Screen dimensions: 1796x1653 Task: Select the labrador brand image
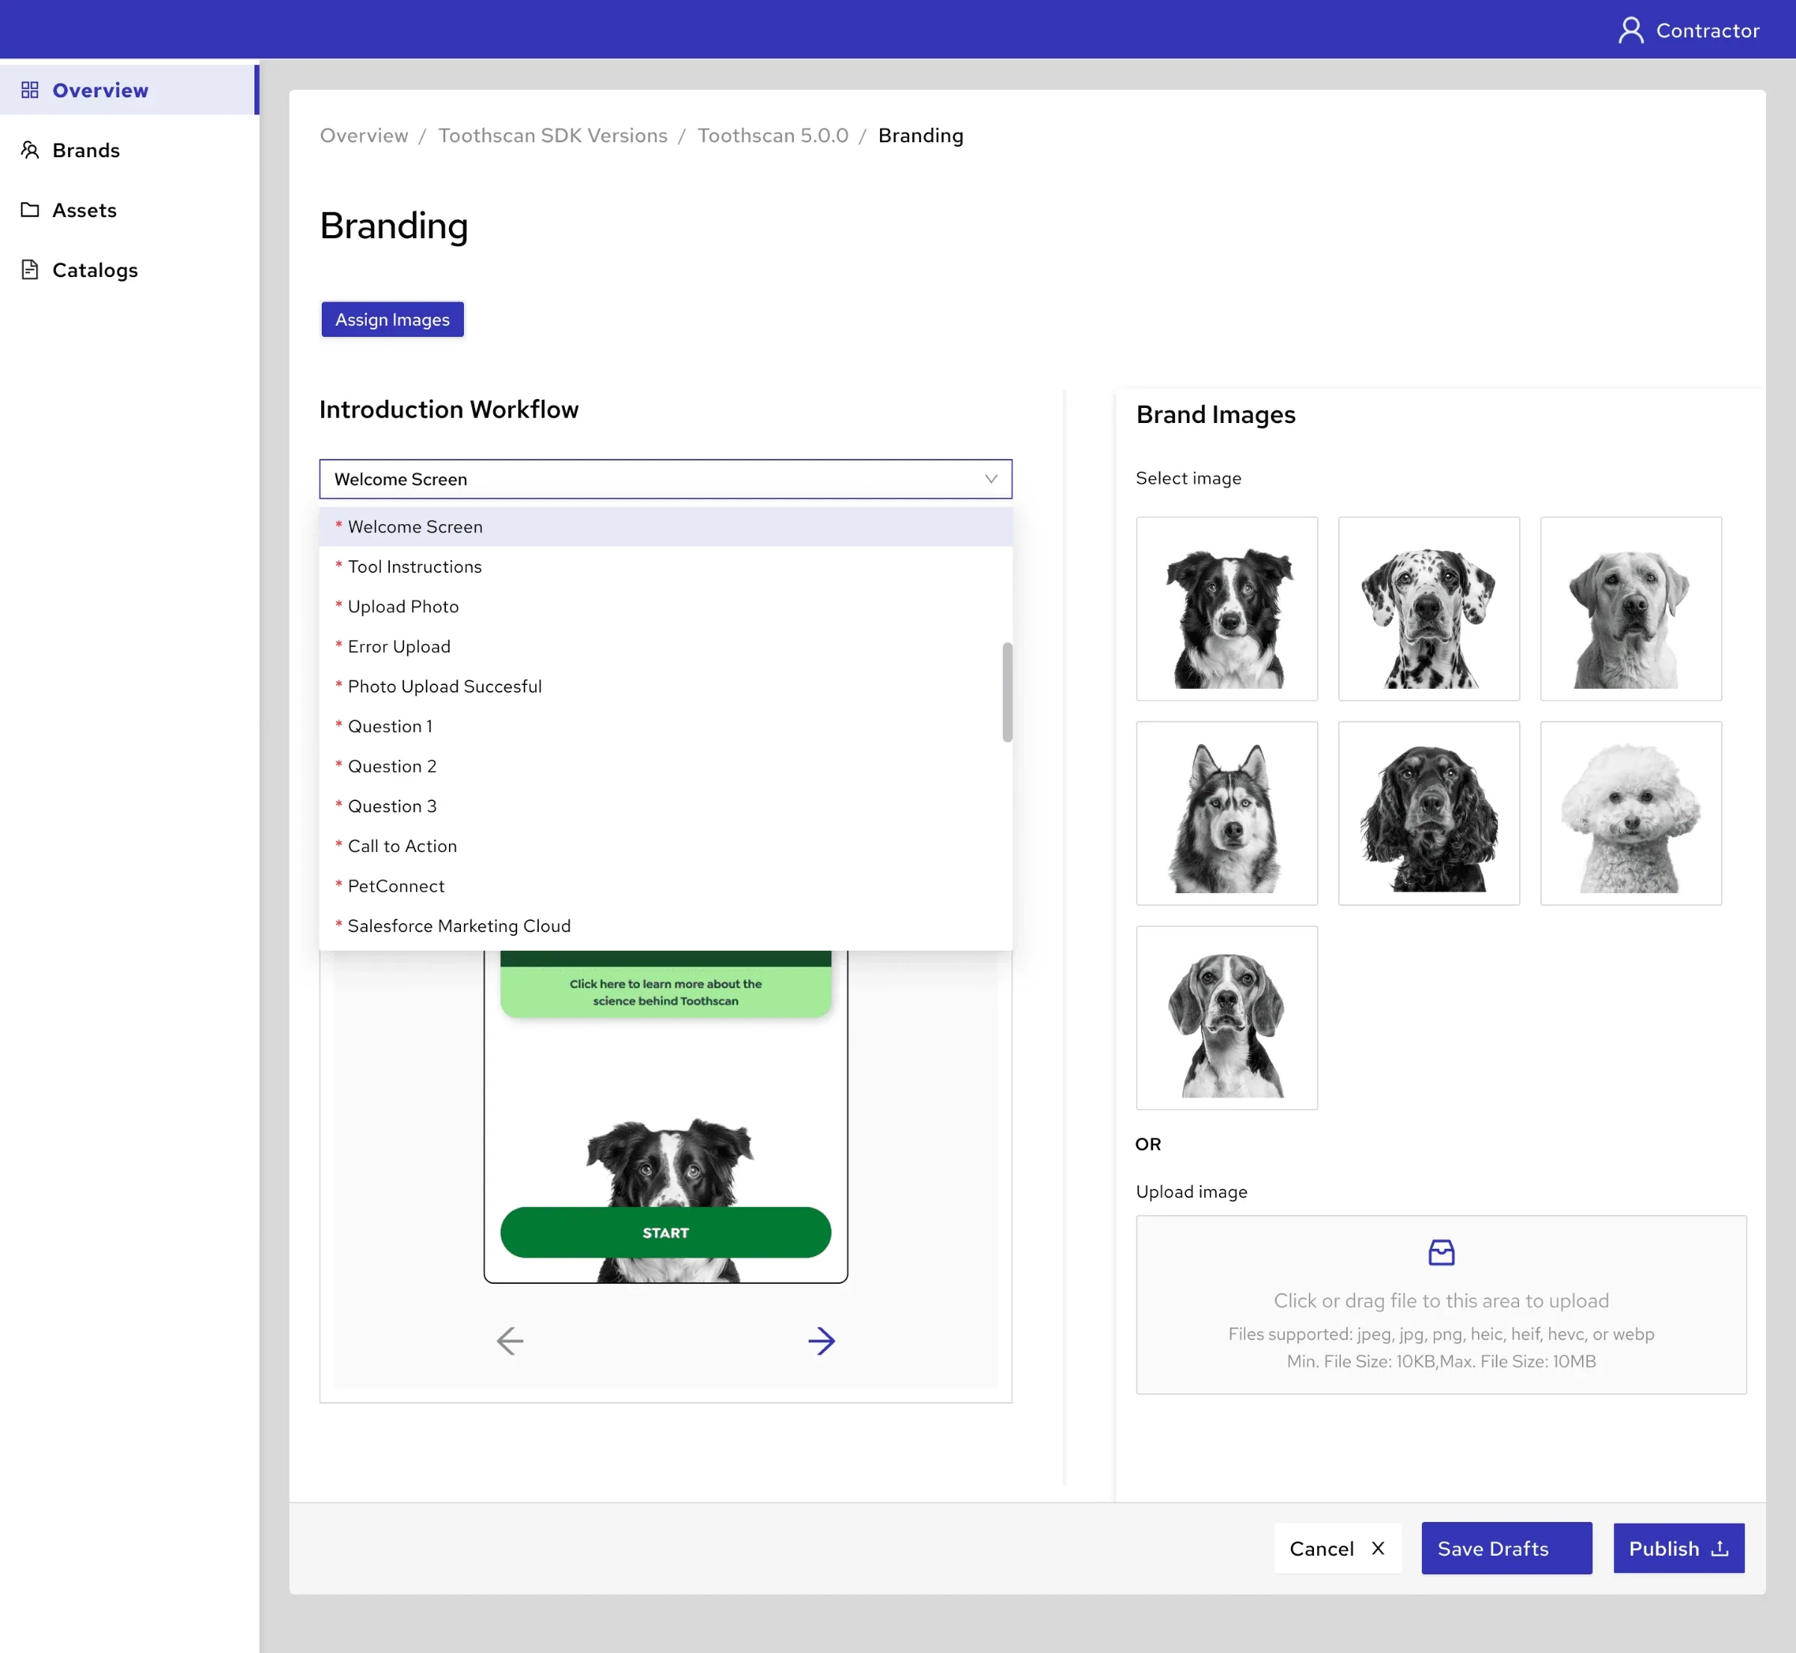click(x=1631, y=609)
